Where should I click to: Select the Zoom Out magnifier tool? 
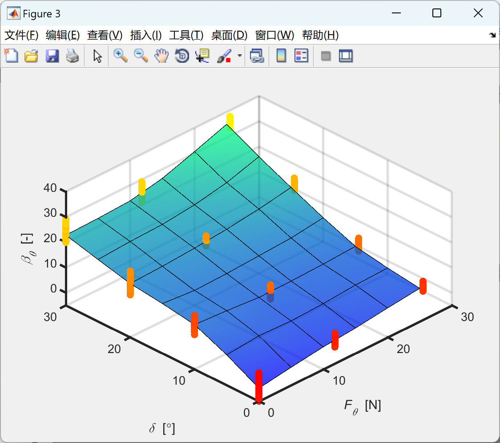point(141,56)
